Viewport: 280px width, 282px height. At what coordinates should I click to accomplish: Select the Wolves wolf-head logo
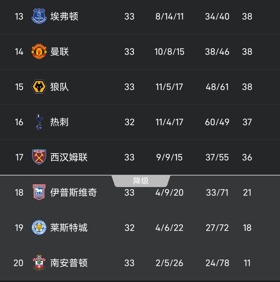pyautogui.click(x=39, y=87)
